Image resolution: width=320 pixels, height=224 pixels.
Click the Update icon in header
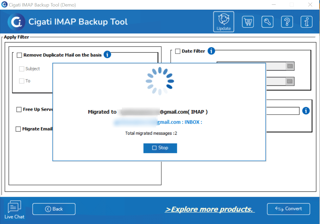(x=224, y=22)
